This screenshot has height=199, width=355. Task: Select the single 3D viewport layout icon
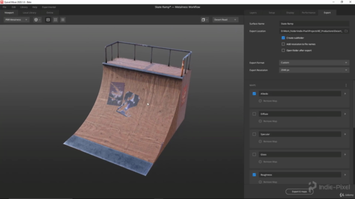tap(48, 20)
